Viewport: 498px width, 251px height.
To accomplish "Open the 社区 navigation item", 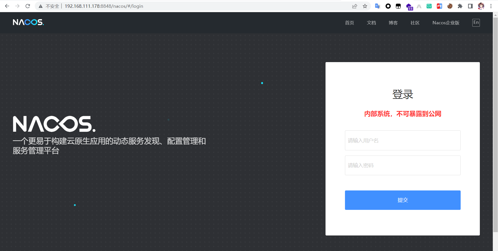I will pyautogui.click(x=415, y=23).
